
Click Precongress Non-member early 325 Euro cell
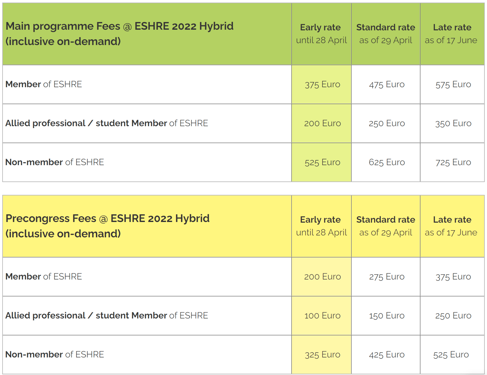tap(322, 355)
